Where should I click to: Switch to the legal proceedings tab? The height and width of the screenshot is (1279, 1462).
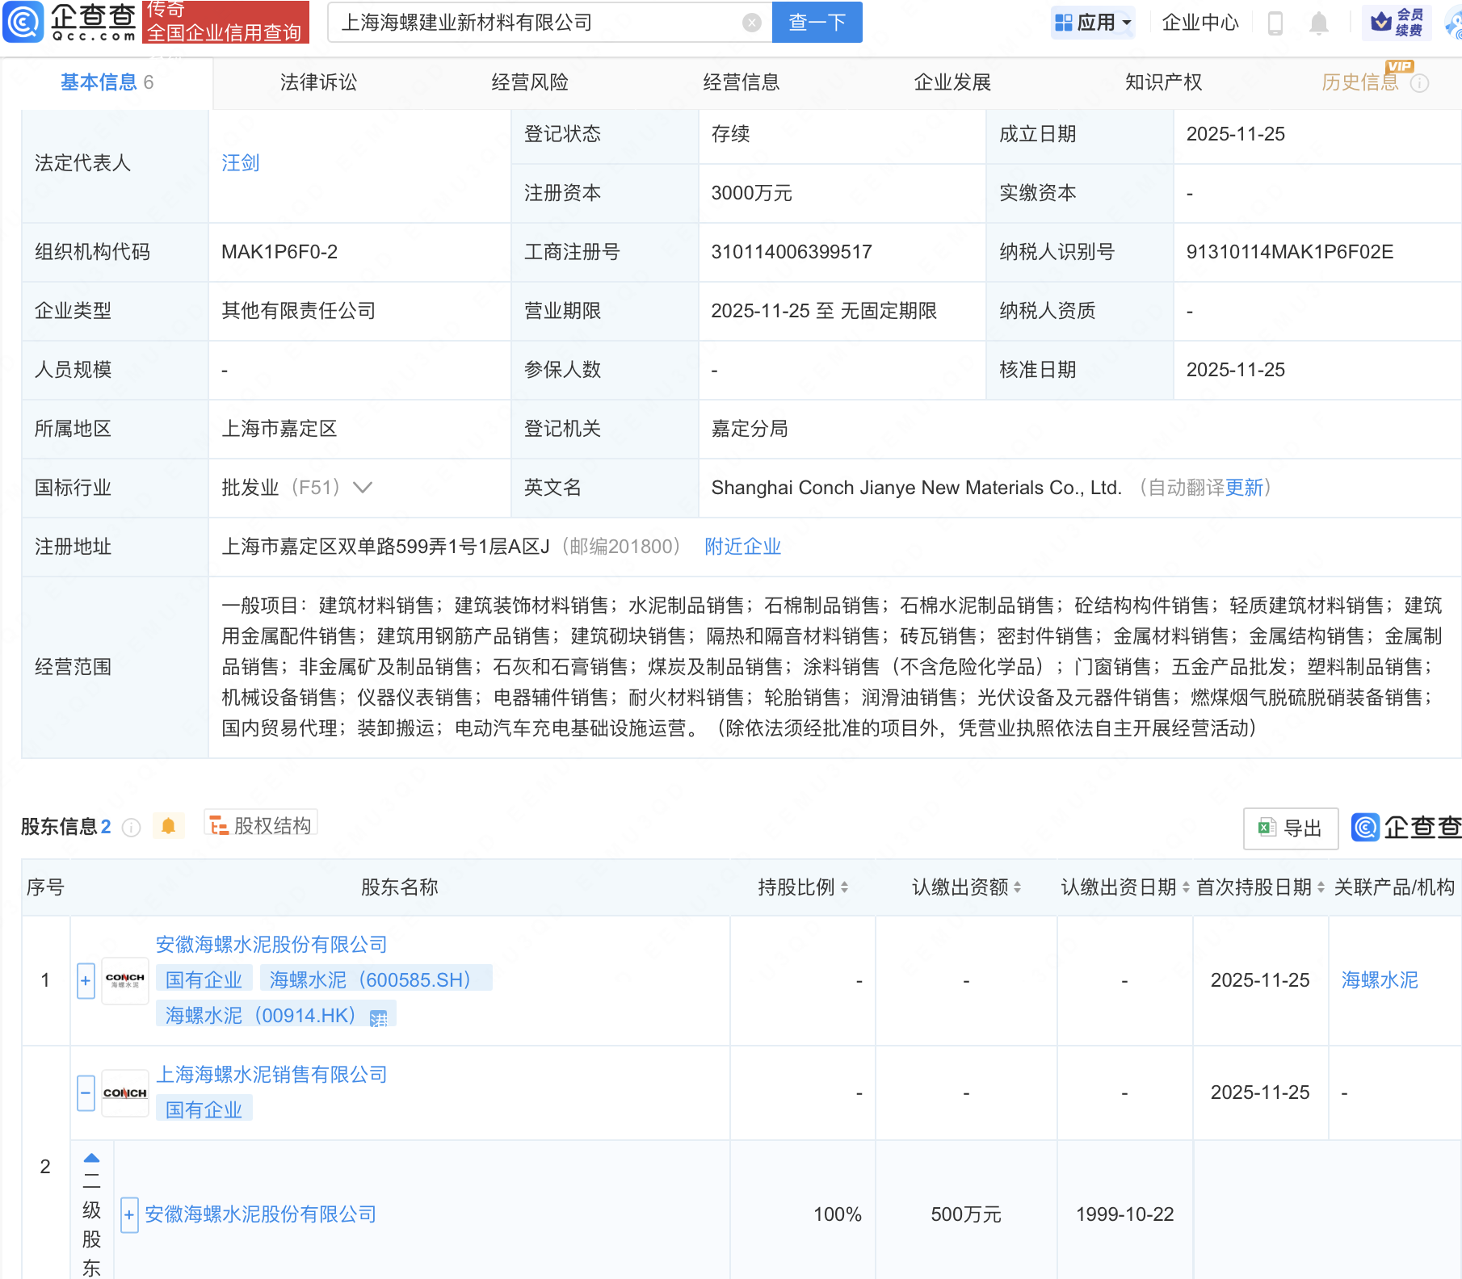coord(318,82)
